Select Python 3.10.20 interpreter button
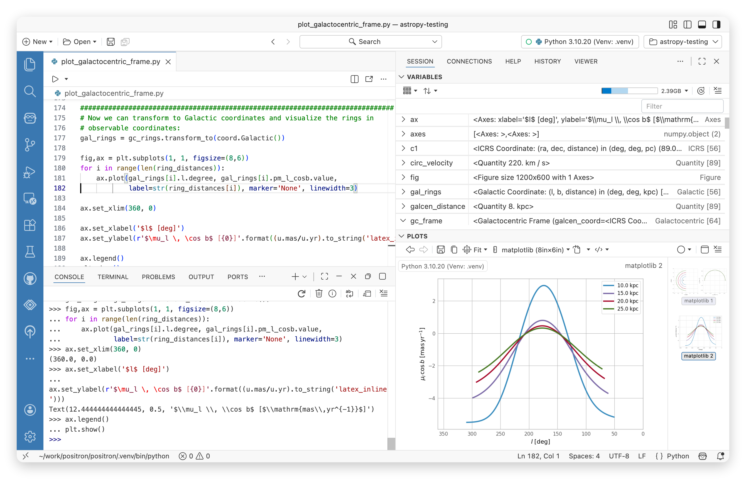This screenshot has height=479, width=746. [x=580, y=42]
